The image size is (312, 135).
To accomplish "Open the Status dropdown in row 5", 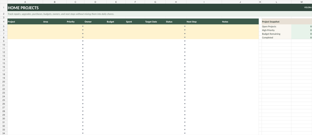I will coord(185,26).
